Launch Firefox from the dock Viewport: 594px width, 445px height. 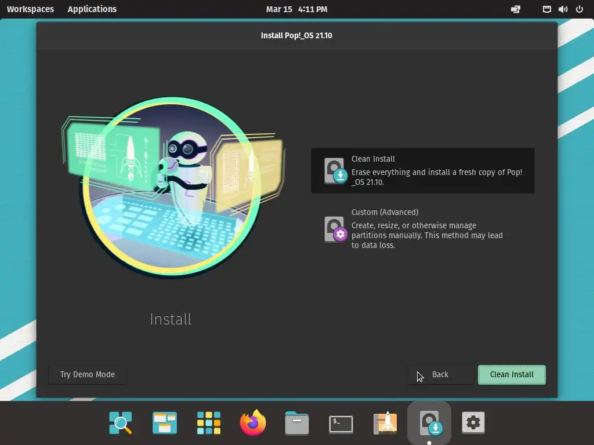(x=253, y=422)
